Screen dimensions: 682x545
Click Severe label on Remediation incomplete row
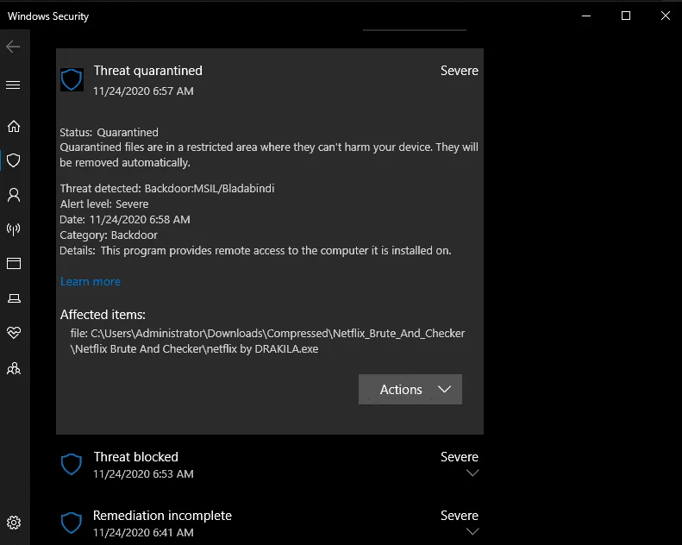(x=460, y=516)
